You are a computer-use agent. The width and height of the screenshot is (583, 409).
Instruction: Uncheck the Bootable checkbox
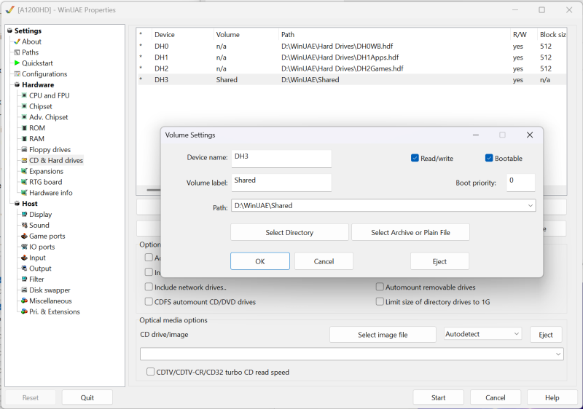489,158
